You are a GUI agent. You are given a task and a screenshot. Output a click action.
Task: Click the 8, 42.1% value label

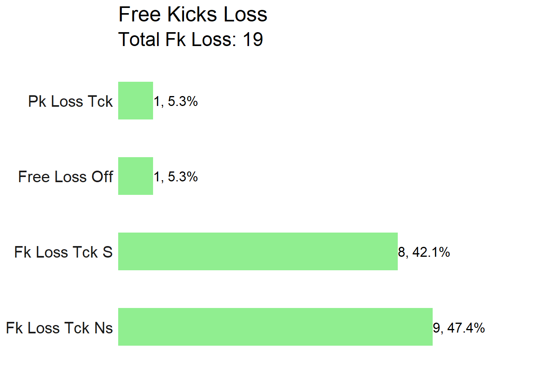pyautogui.click(x=424, y=252)
